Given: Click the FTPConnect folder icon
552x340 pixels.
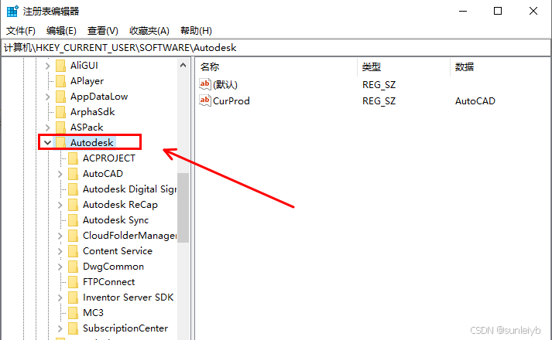Looking at the screenshot, I should coord(74,282).
